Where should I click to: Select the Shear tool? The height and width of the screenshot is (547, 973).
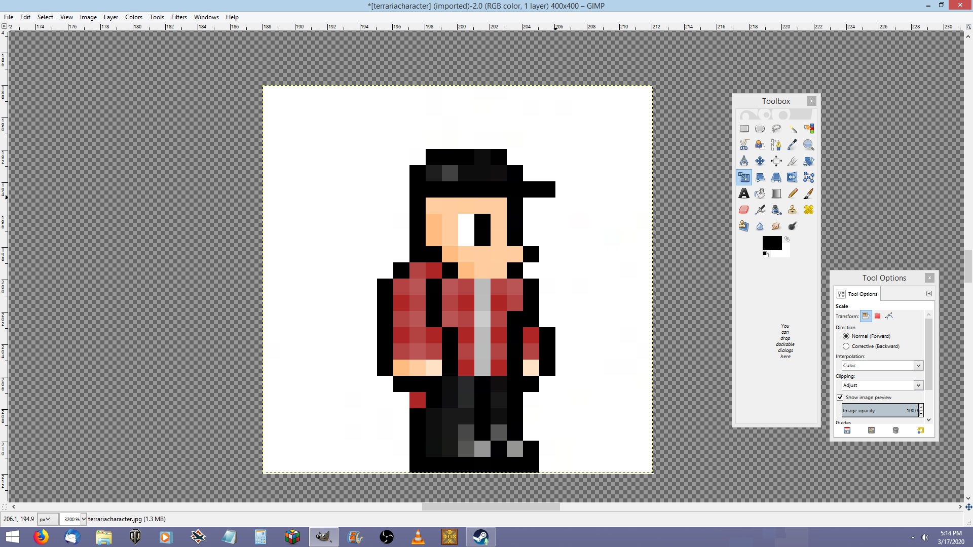(x=760, y=177)
